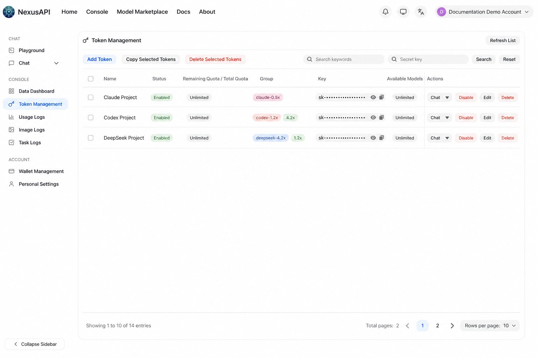Viewport: 537px width, 358px height.
Task: Open the About nav item
Action: [x=207, y=12]
